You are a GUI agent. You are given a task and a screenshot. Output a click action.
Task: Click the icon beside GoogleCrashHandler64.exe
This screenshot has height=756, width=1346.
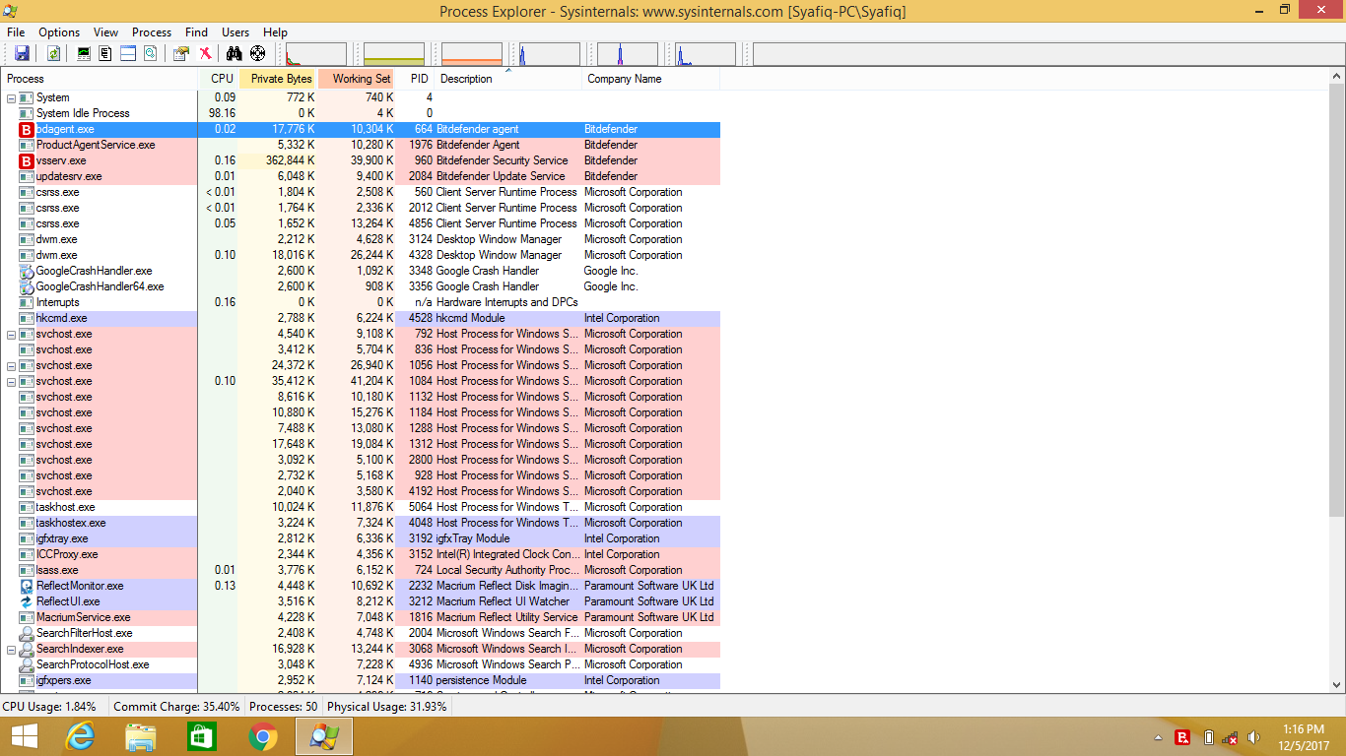tap(27, 286)
